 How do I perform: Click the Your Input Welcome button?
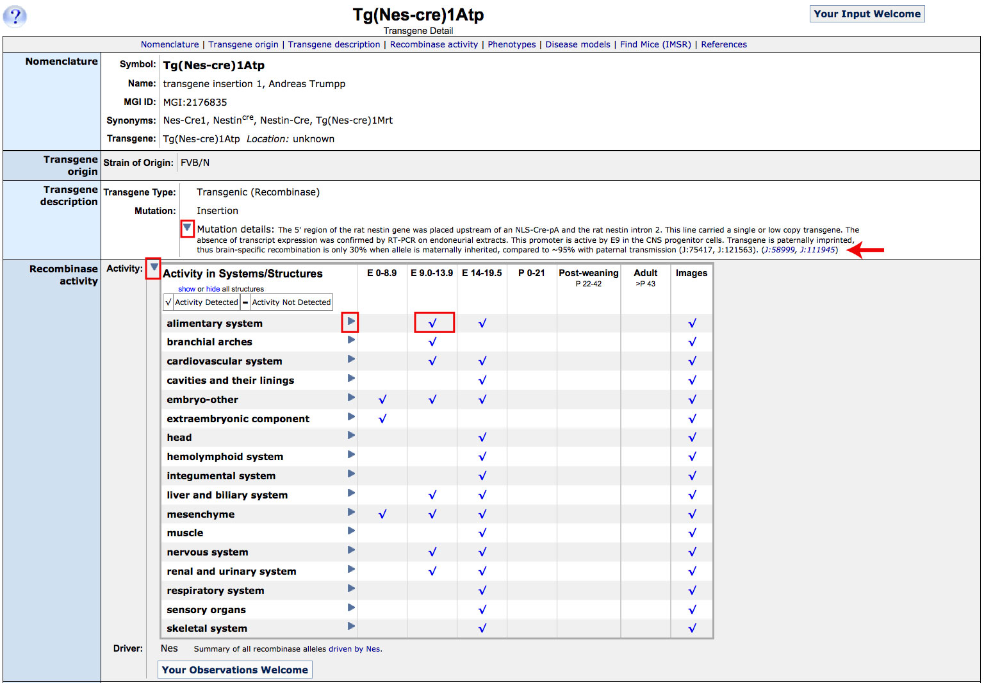867,13
